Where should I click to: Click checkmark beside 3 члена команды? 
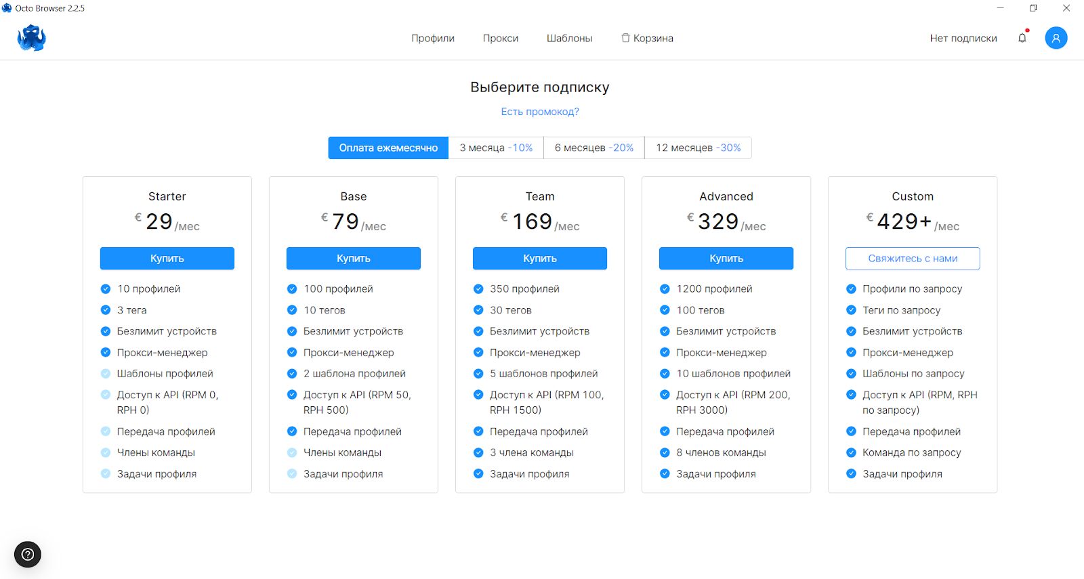click(478, 453)
